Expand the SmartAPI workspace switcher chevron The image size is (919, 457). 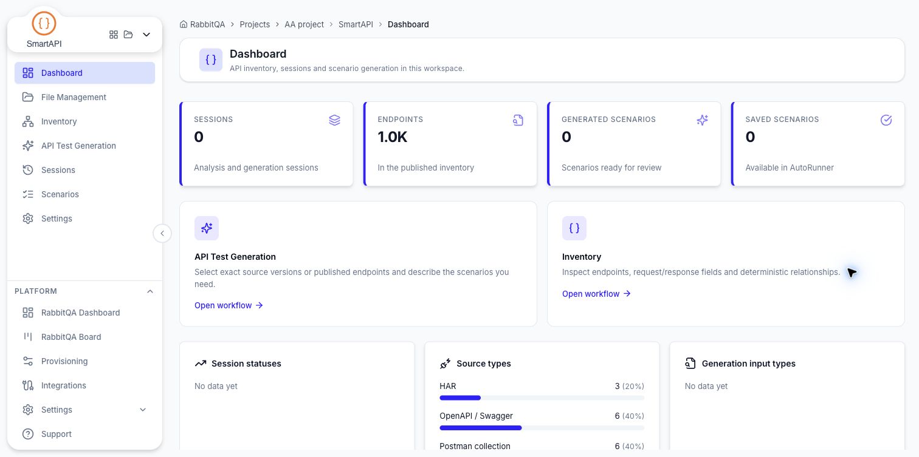tap(146, 35)
